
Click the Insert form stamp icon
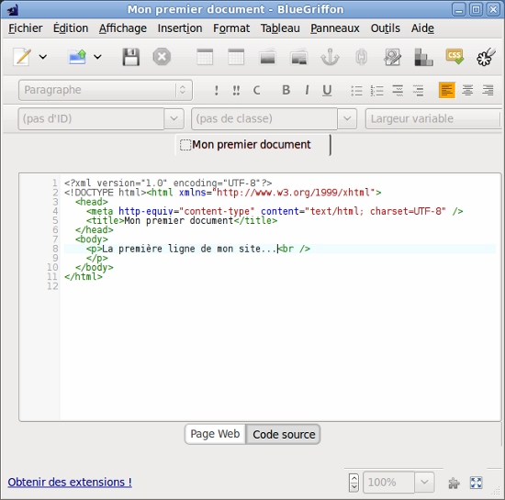392,57
